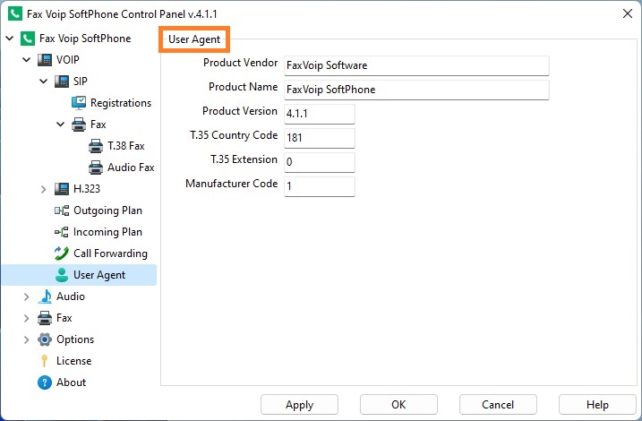Viewport: 642px width, 421px height.
Task: Collapse the Fax node under SIP
Action: click(61, 125)
